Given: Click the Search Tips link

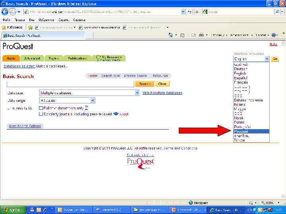Looking at the screenshot, I should point(110,76).
